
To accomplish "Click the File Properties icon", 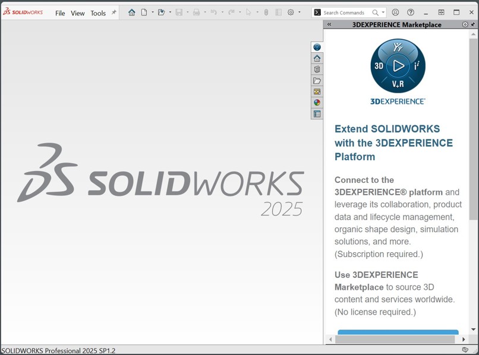I will [278, 12].
